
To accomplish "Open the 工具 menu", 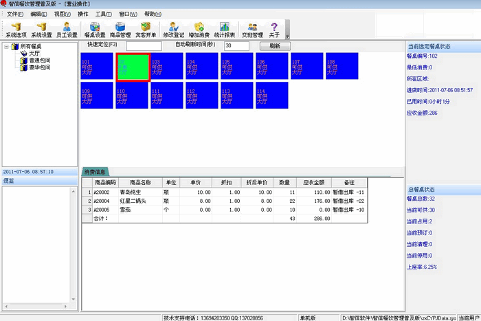I will click(104, 14).
